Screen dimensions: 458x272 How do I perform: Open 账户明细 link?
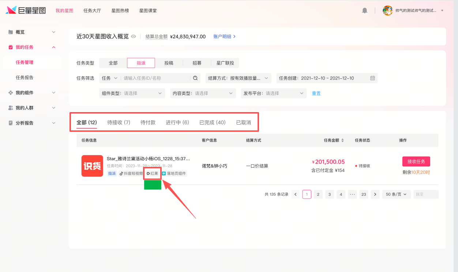[x=224, y=37]
